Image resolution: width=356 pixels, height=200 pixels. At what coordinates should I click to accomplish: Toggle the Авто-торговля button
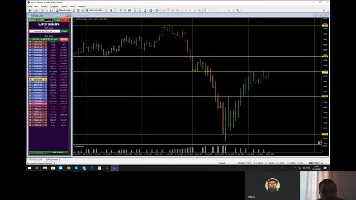click(94, 11)
